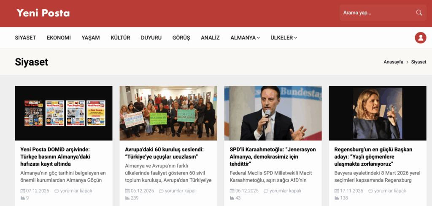Click comment bubble icon on DOMiD article

click(57, 191)
